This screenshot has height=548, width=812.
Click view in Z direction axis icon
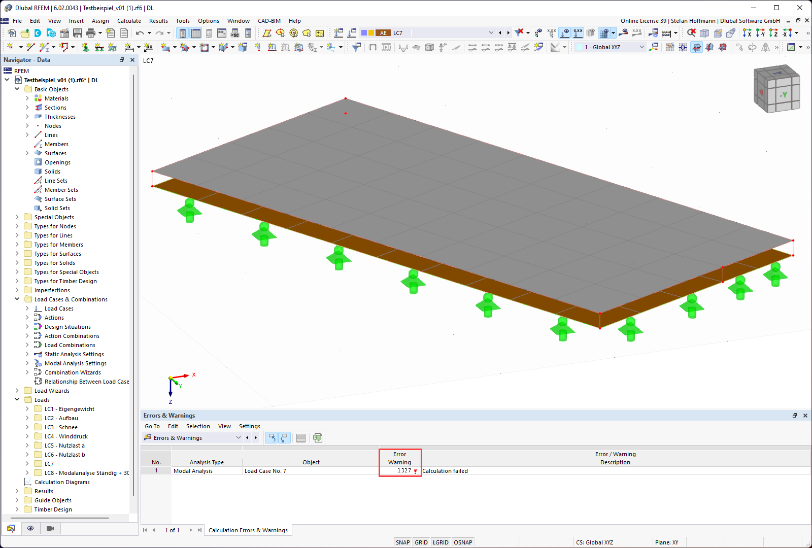pyautogui.click(x=773, y=33)
